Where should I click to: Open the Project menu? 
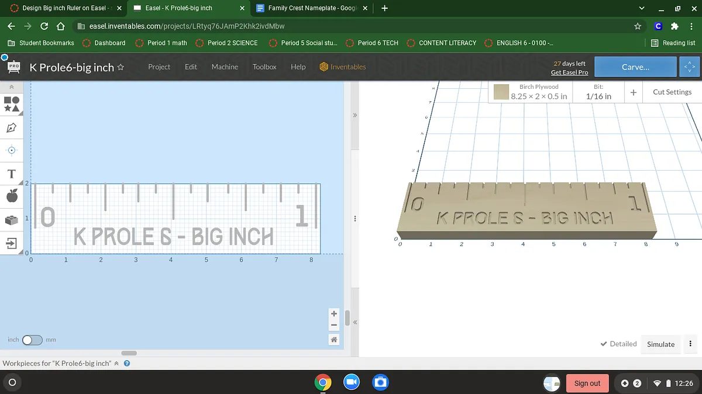(x=159, y=67)
